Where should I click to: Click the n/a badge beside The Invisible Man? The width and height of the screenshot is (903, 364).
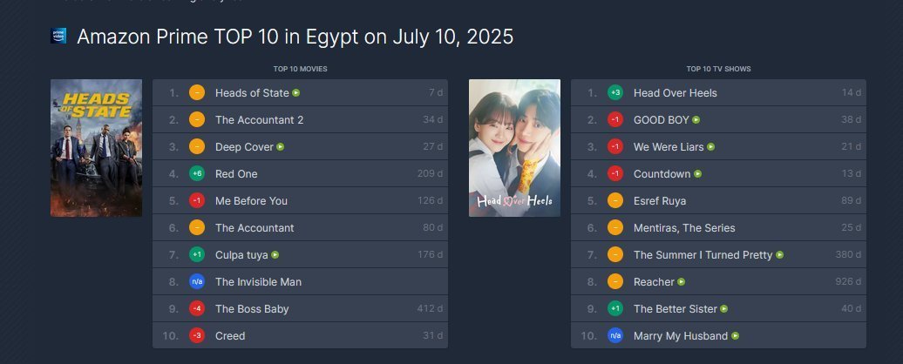tap(197, 282)
